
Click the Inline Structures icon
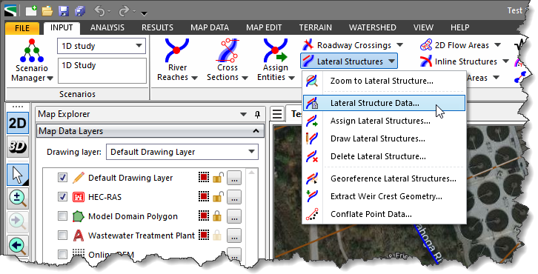(426, 61)
